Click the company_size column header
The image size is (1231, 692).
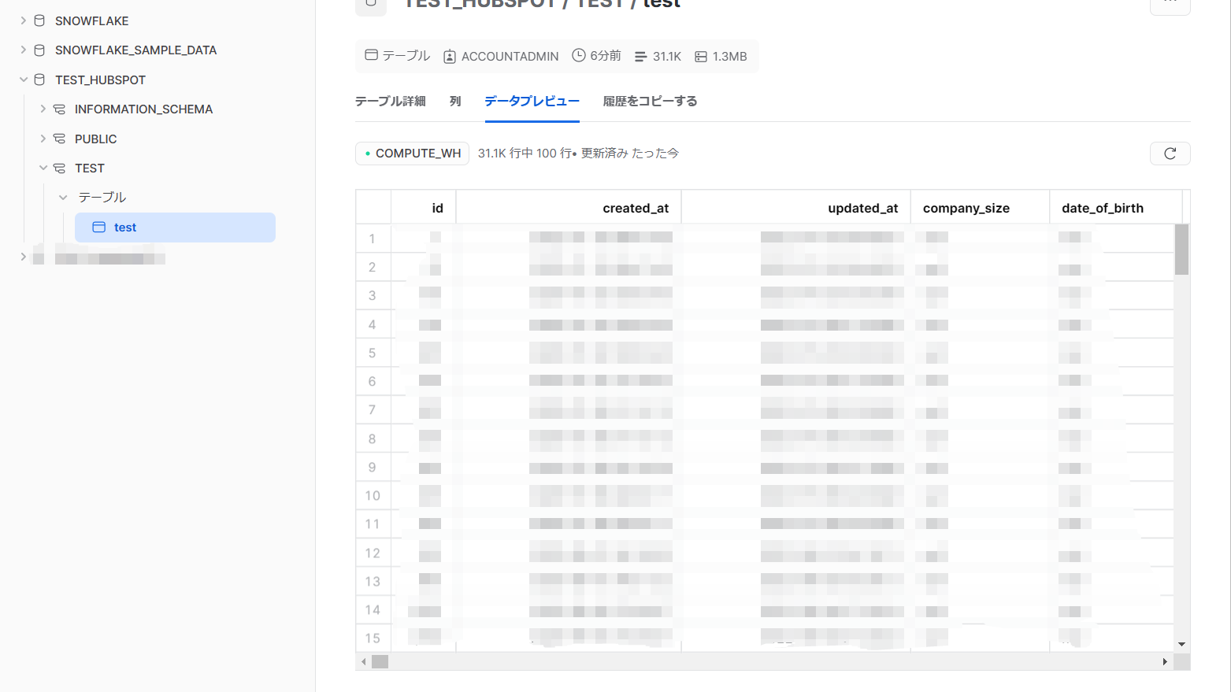[x=966, y=209]
